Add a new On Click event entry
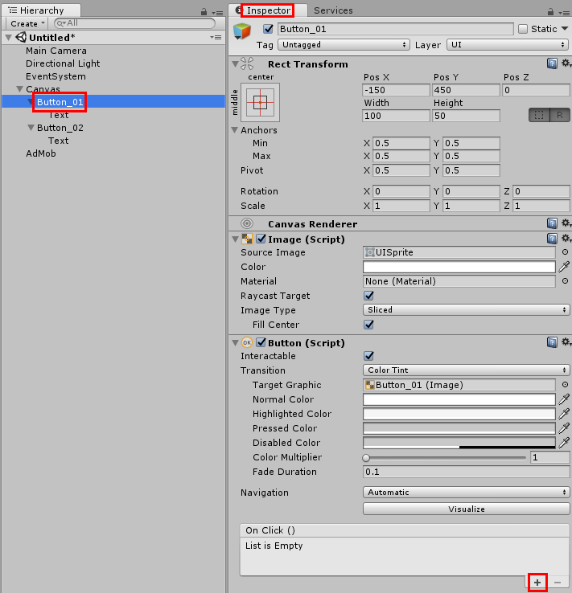 tap(537, 583)
